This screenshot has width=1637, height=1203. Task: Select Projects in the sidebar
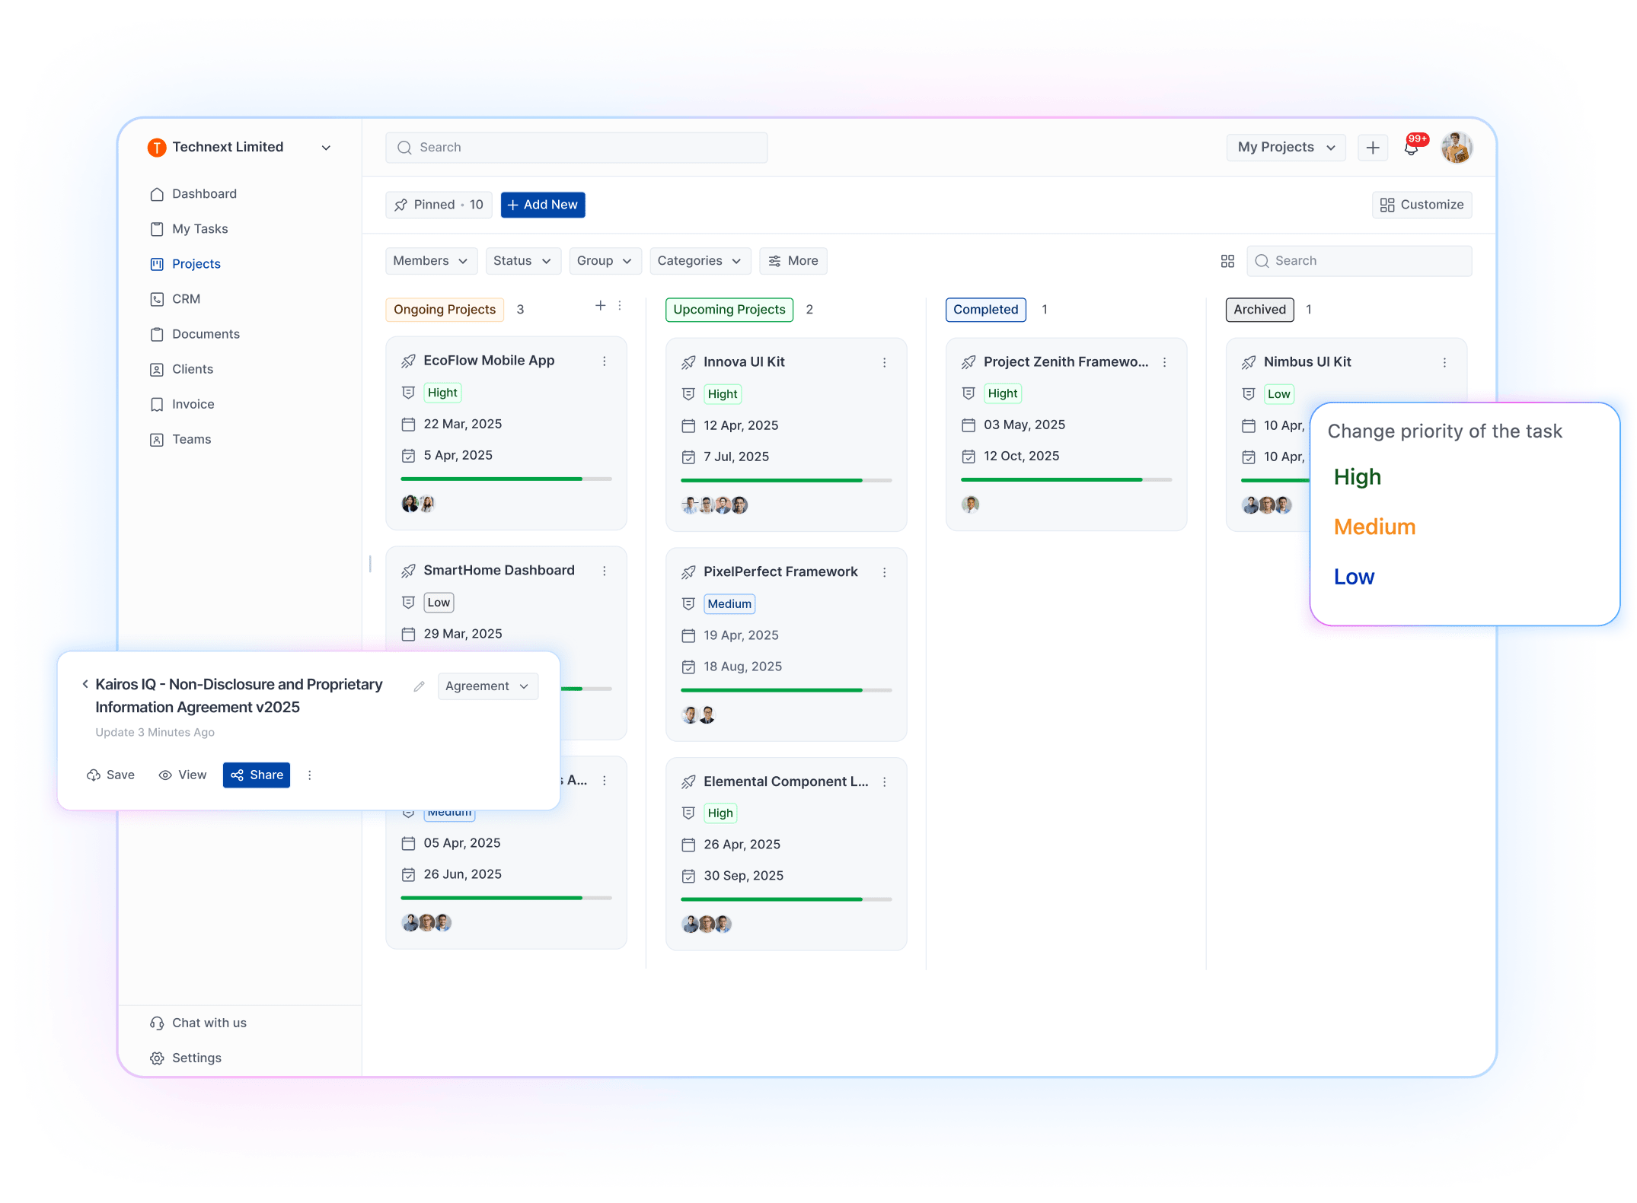185,264
